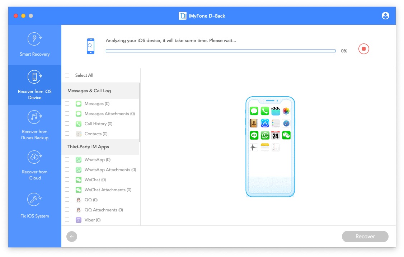The width and height of the screenshot is (404, 257).
Task: Tick the Select All checkbox
Action: pos(67,75)
